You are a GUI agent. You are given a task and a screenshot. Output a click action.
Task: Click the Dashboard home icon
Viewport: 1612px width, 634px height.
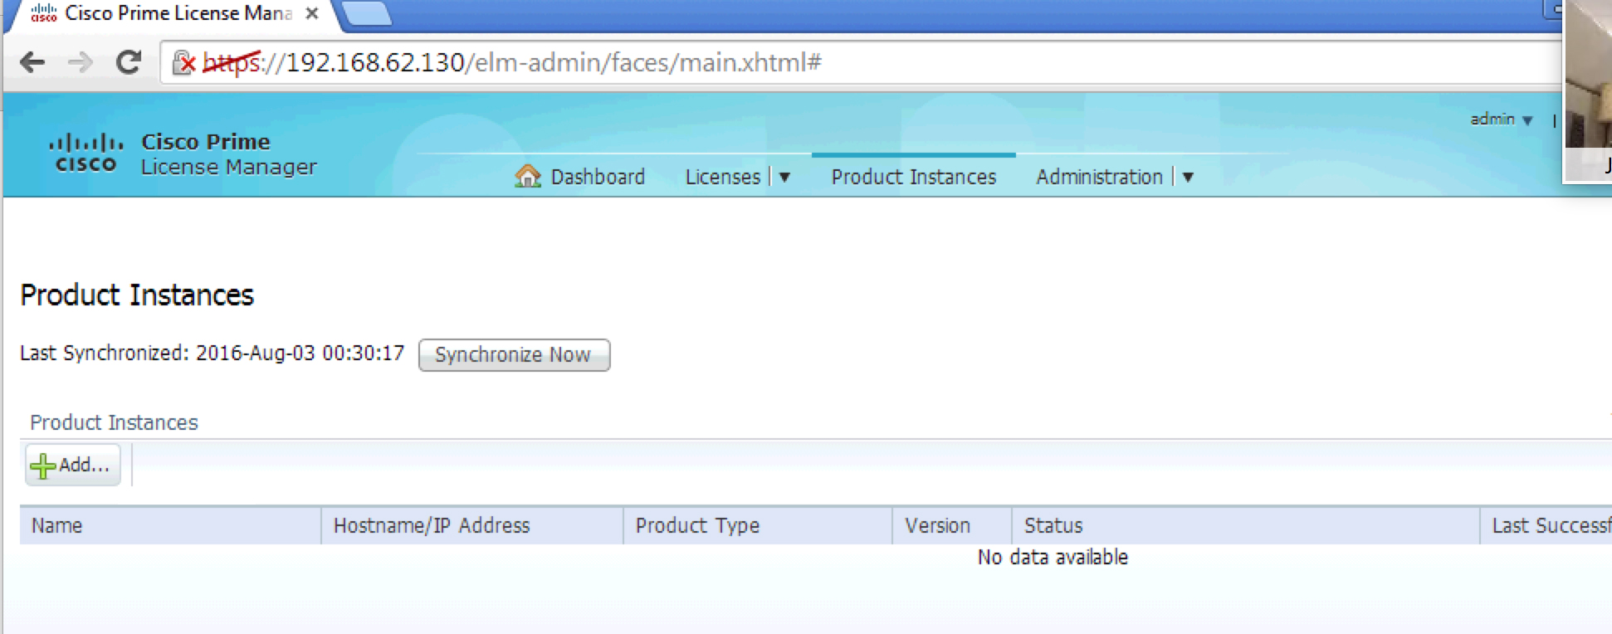527,176
